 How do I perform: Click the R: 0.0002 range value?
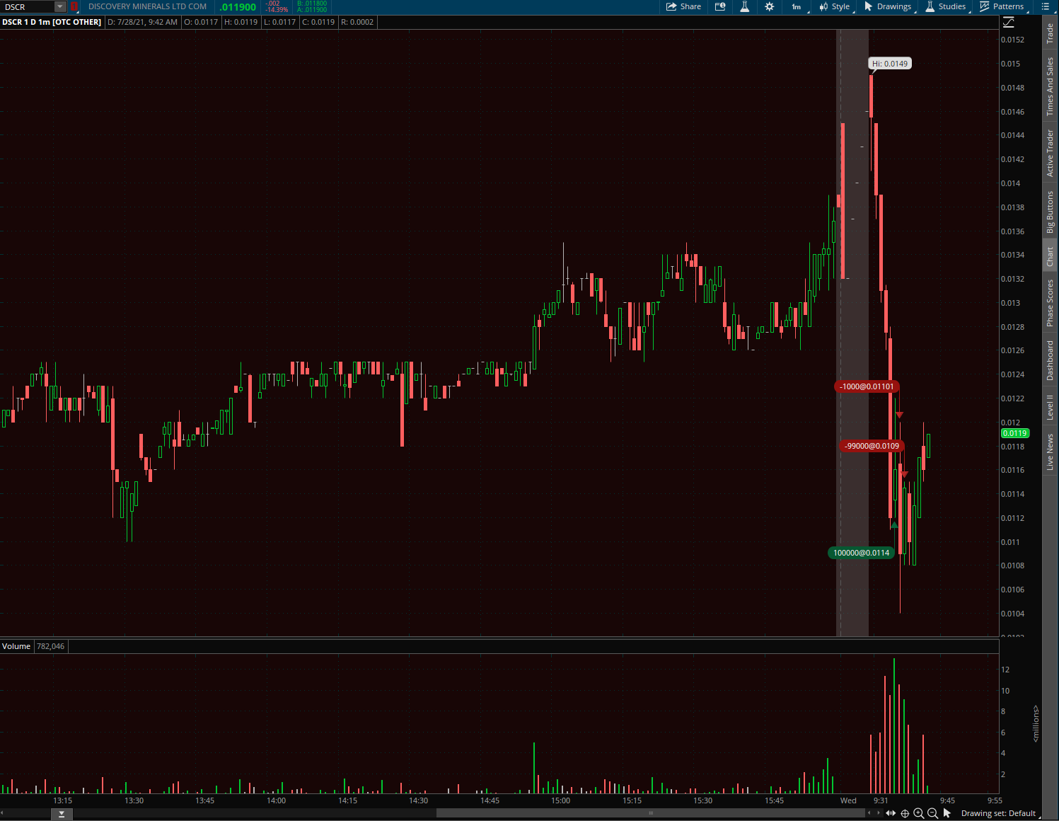pyautogui.click(x=357, y=22)
